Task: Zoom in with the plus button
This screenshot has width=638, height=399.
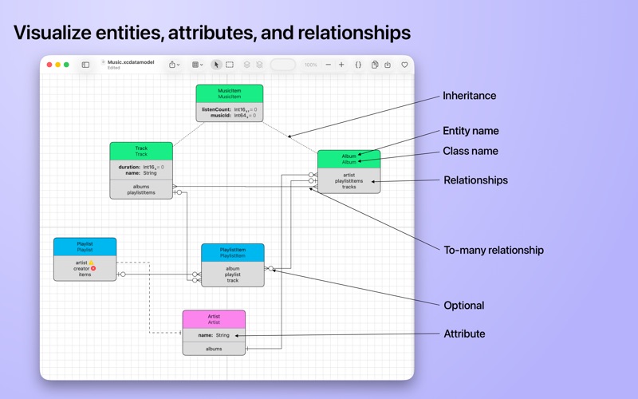Action: pyautogui.click(x=341, y=65)
